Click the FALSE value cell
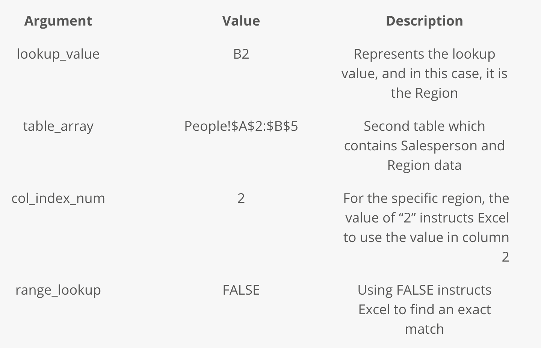Viewport: 541px width, 348px height. (x=241, y=290)
